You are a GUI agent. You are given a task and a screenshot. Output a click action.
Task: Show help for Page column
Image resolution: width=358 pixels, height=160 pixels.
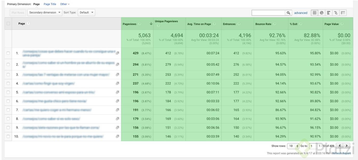tap(28, 24)
